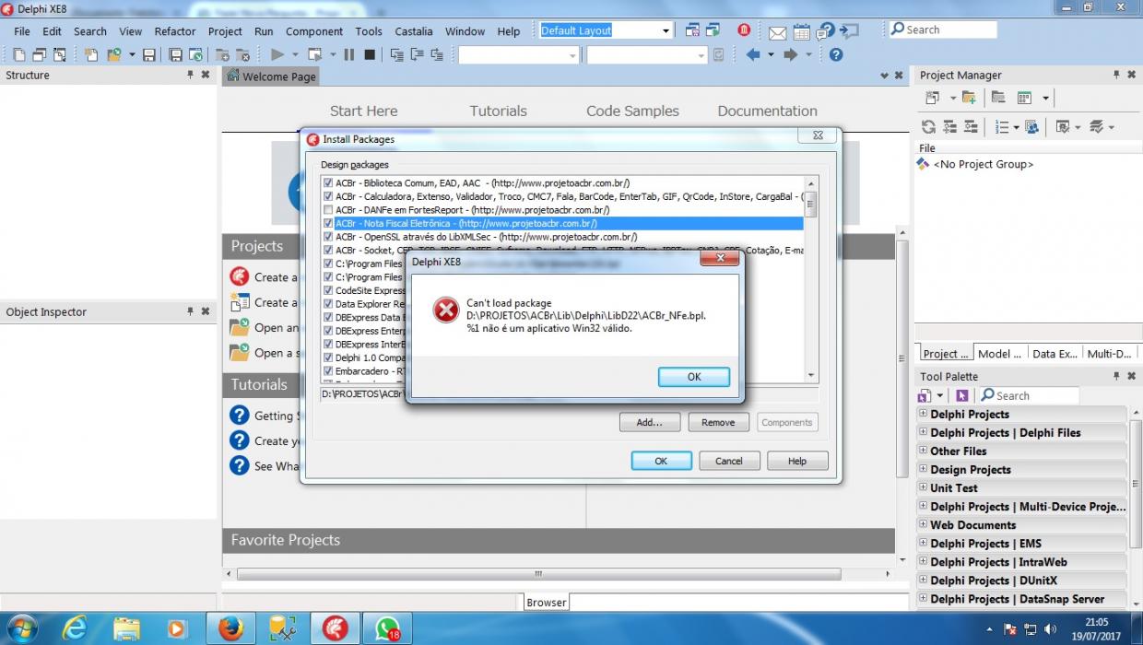This screenshot has width=1143, height=645.
Task: Pin the Object Inspector panel
Action: (x=191, y=311)
